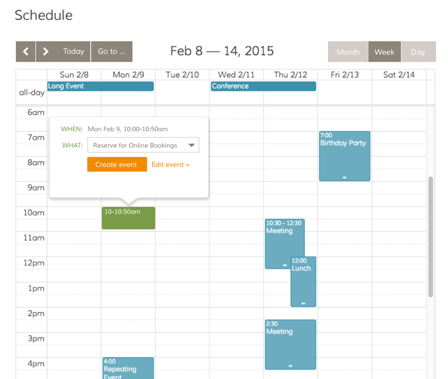Open the Conference all-day event
The width and height of the screenshot is (448, 379).
click(263, 86)
